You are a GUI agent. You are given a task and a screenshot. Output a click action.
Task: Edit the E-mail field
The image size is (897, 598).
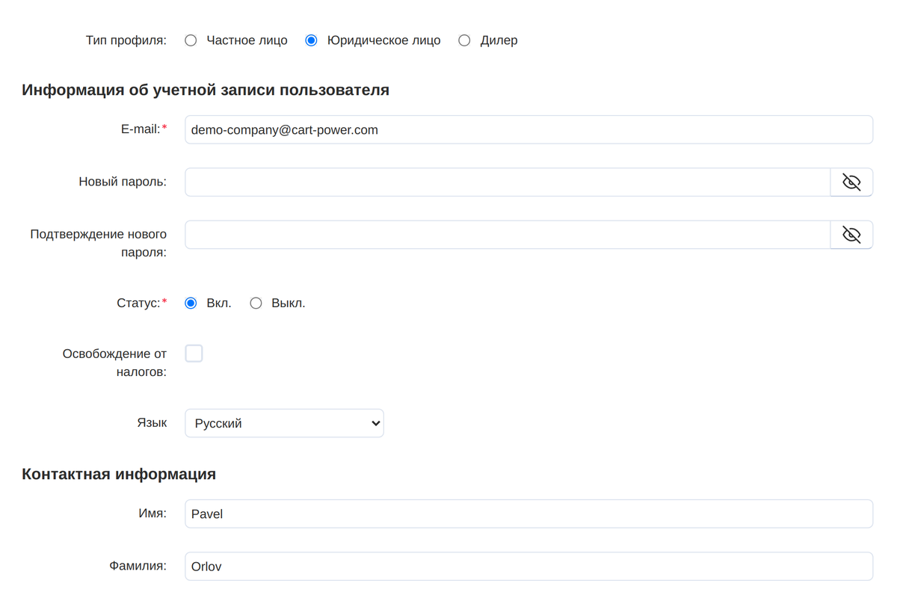tap(528, 129)
